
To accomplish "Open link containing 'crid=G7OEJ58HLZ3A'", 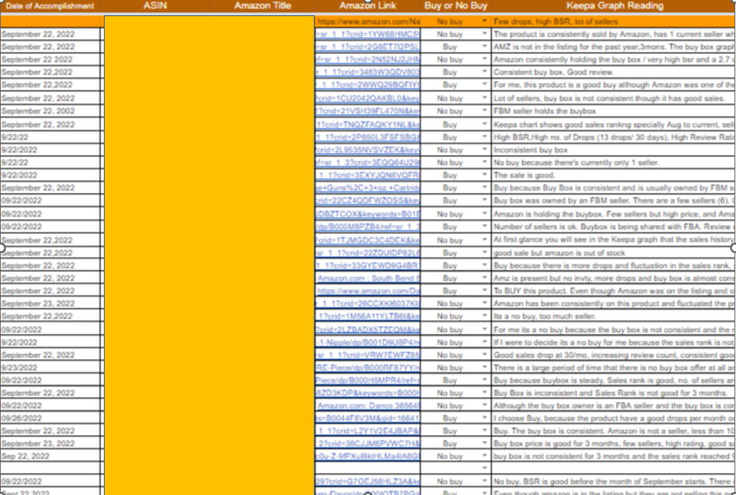I will pos(368,481).
